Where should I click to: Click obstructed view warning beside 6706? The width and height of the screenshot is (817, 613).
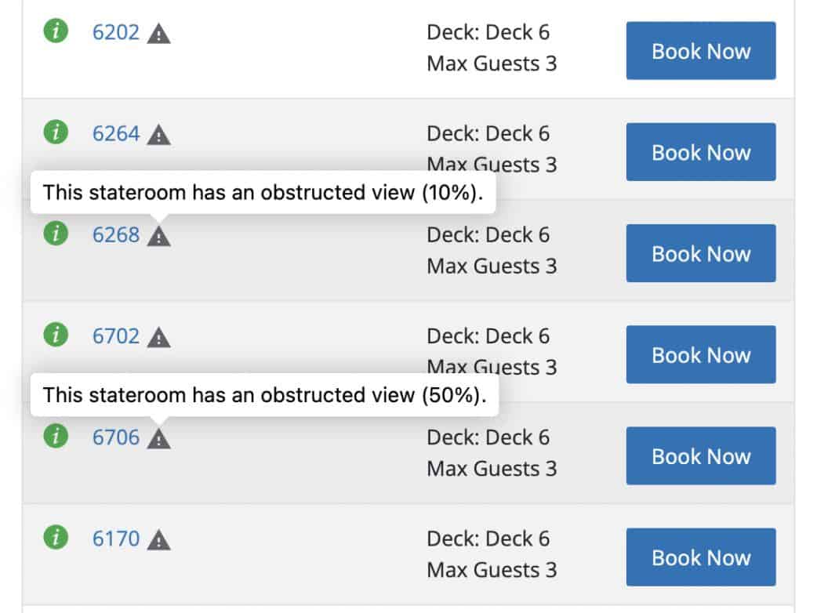pos(159,439)
